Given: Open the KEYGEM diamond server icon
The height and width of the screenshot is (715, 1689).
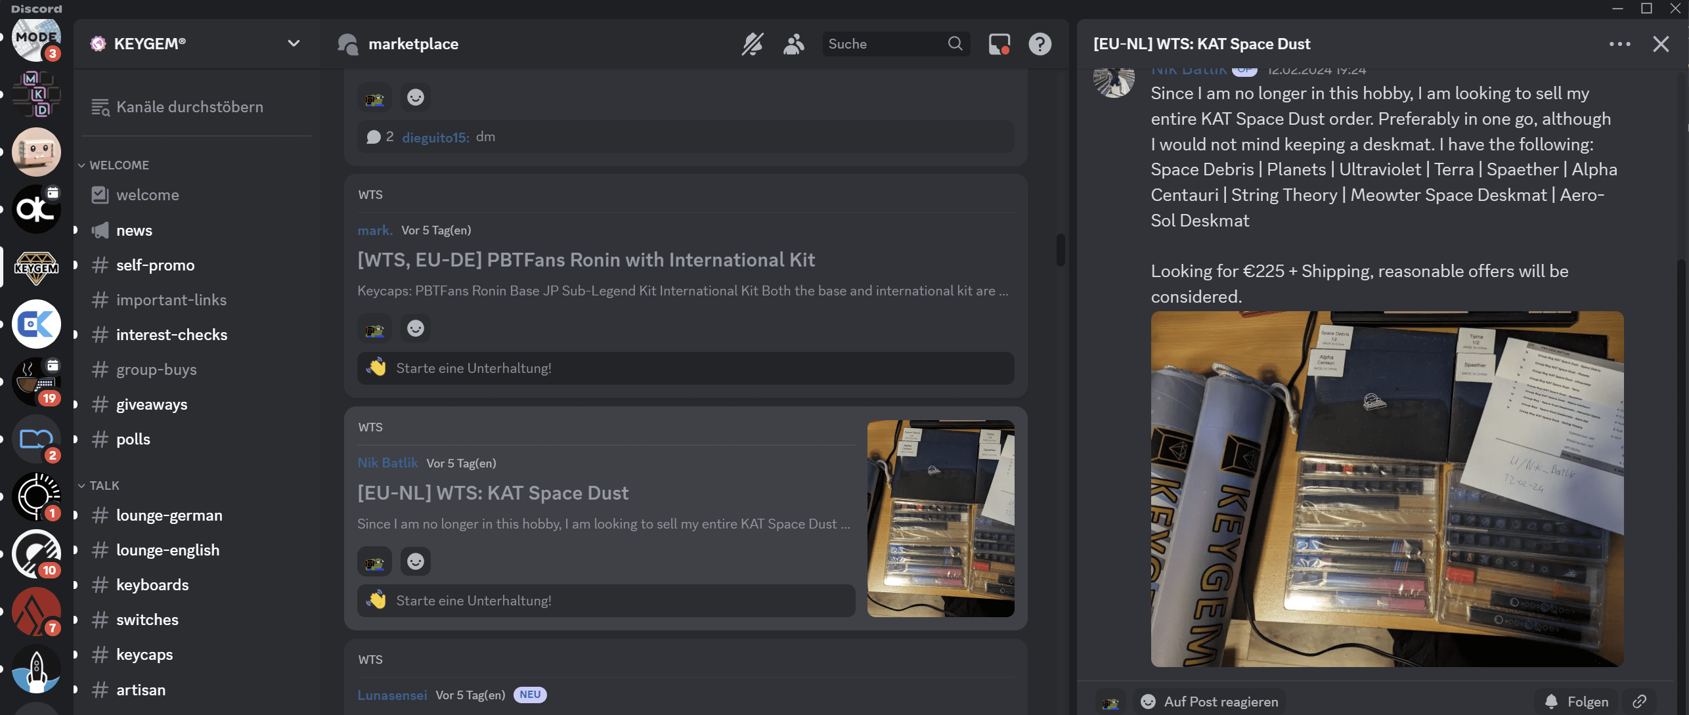Looking at the screenshot, I should [36, 267].
